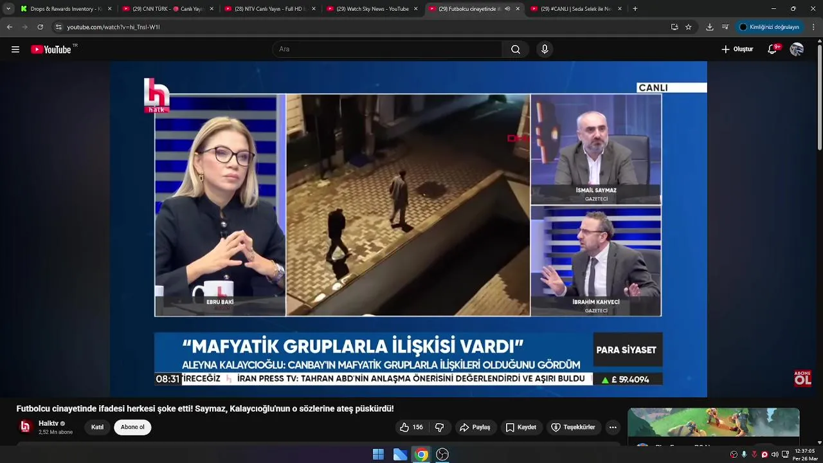This screenshot has width=823, height=463.
Task: Open Chrome from the taskbar
Action: click(x=421, y=455)
